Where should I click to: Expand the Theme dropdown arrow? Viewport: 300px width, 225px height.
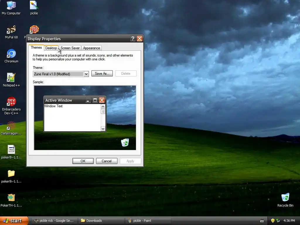[86, 74]
